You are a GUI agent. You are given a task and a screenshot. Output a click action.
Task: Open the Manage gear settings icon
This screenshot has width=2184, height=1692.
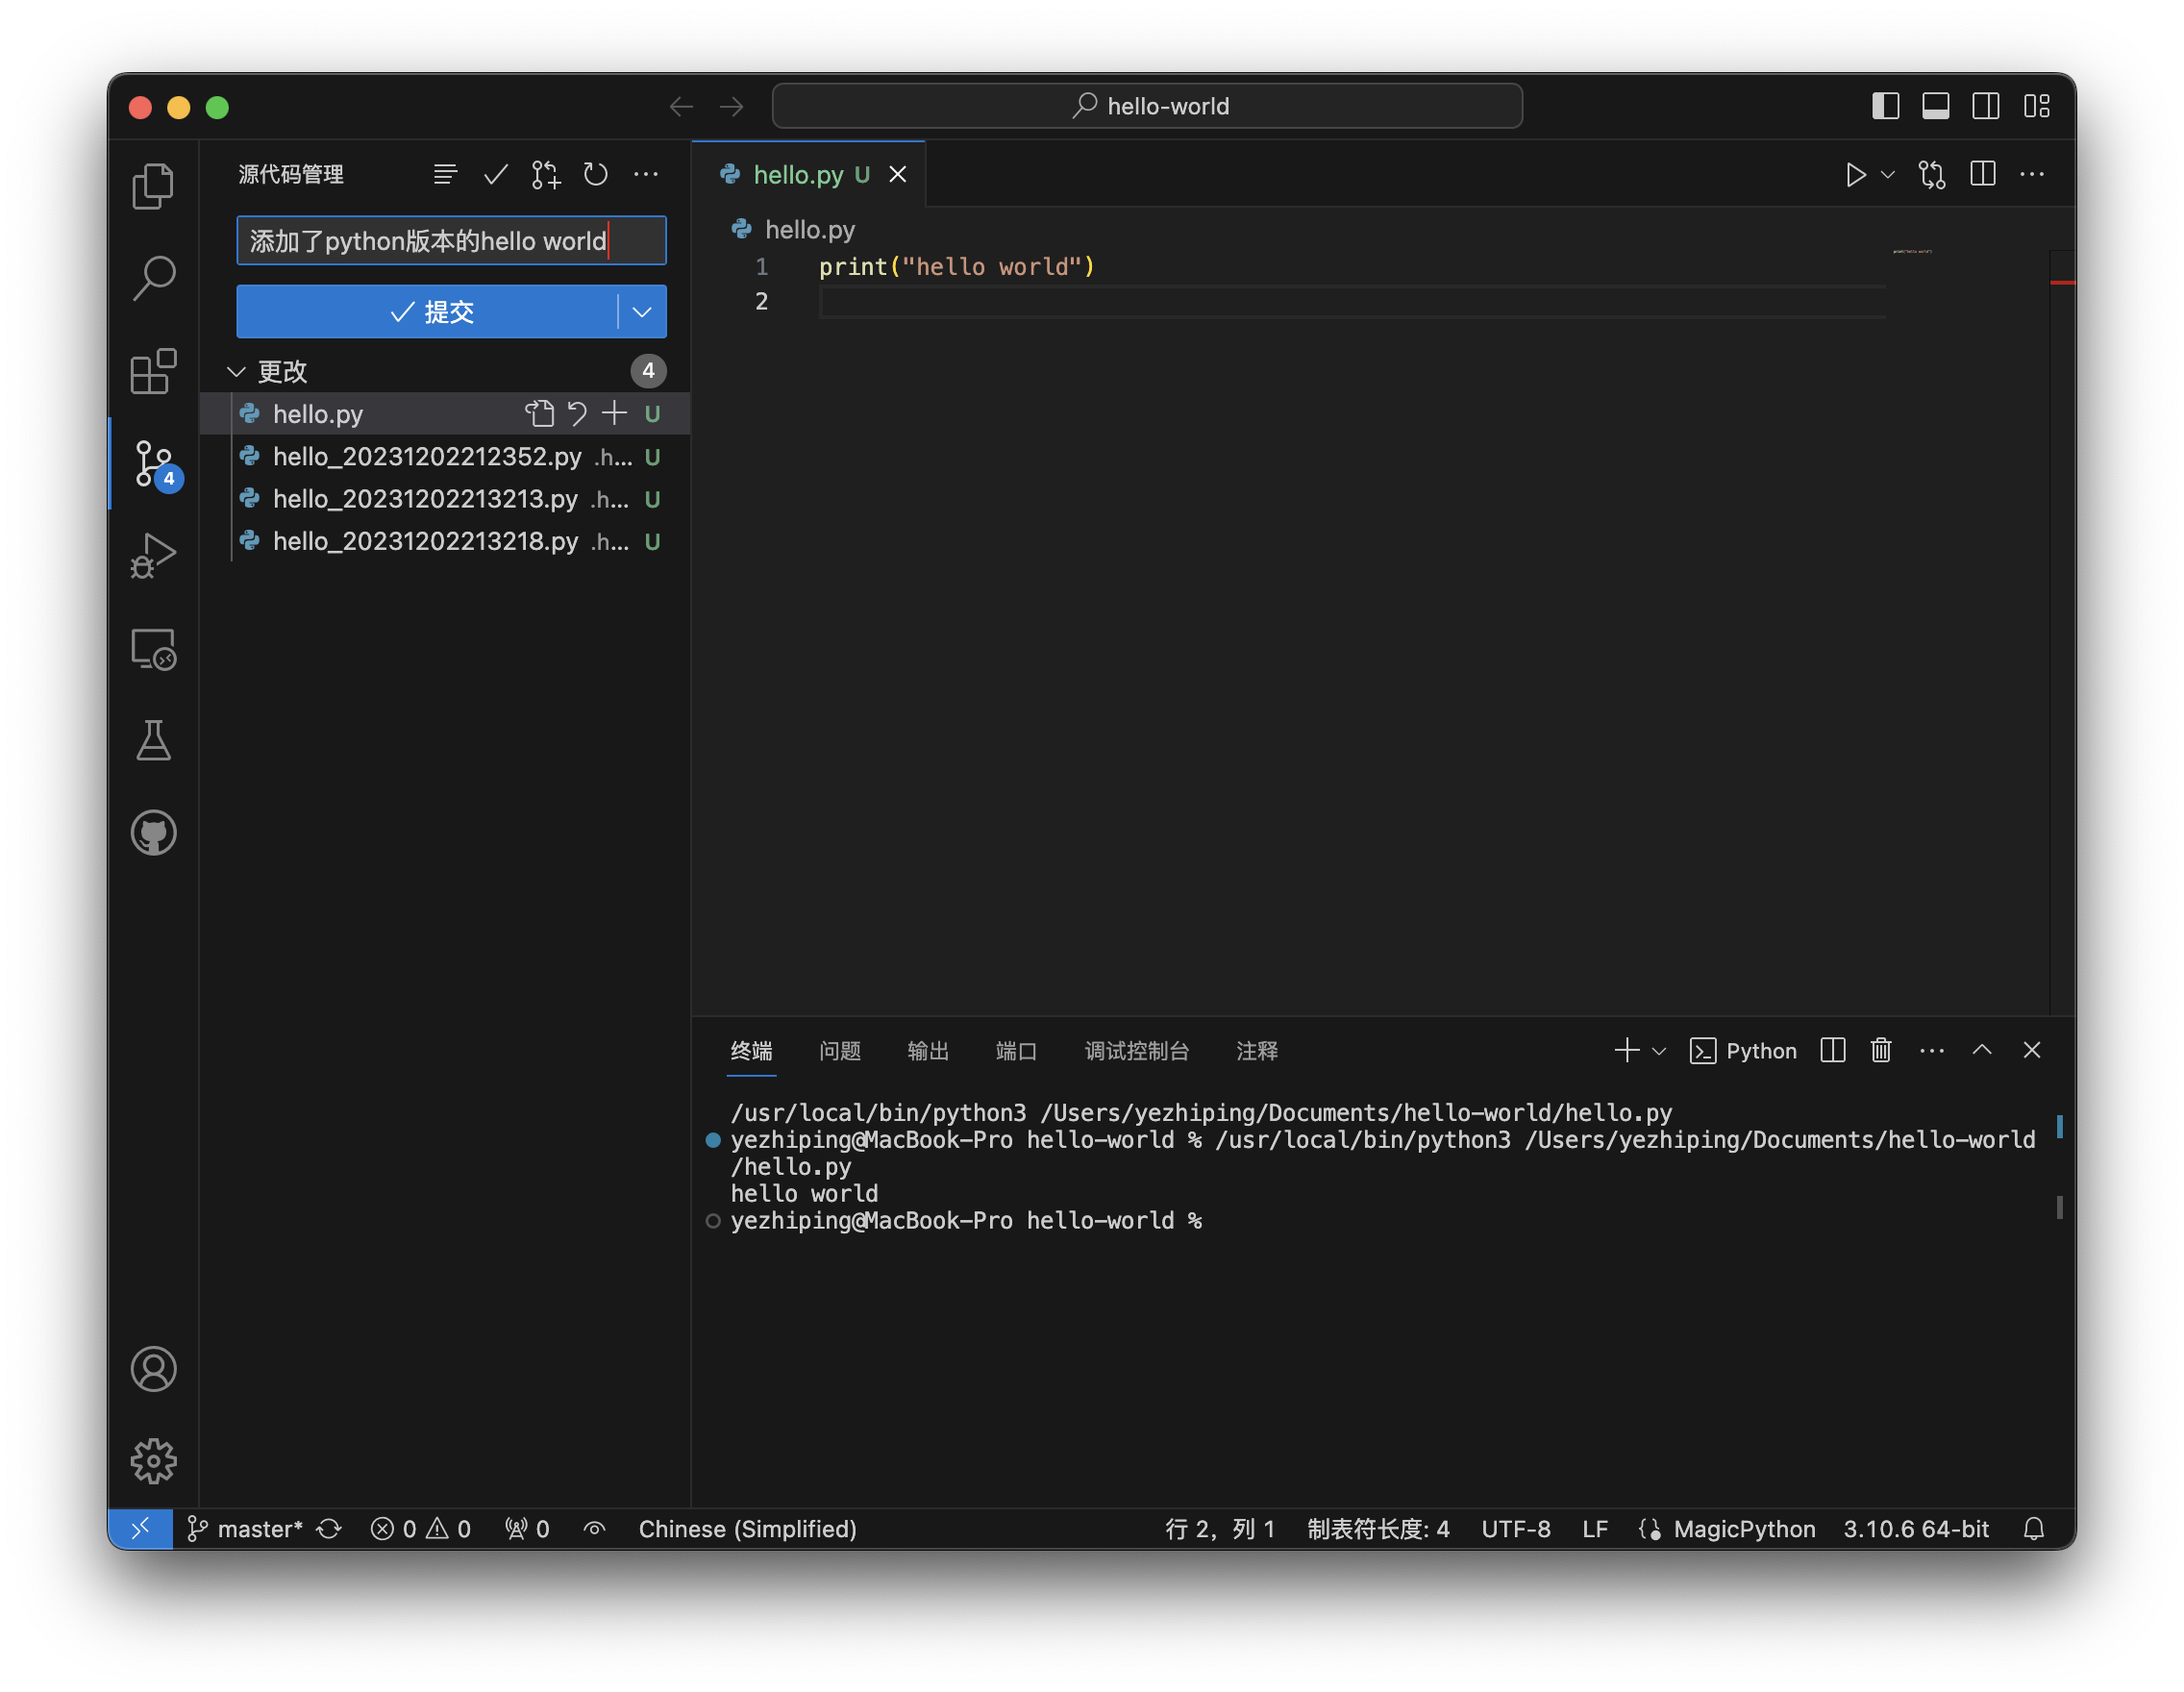(x=153, y=1461)
